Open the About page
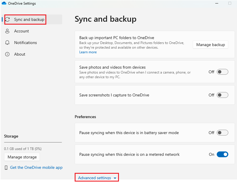The image size is (237, 183). (20, 54)
